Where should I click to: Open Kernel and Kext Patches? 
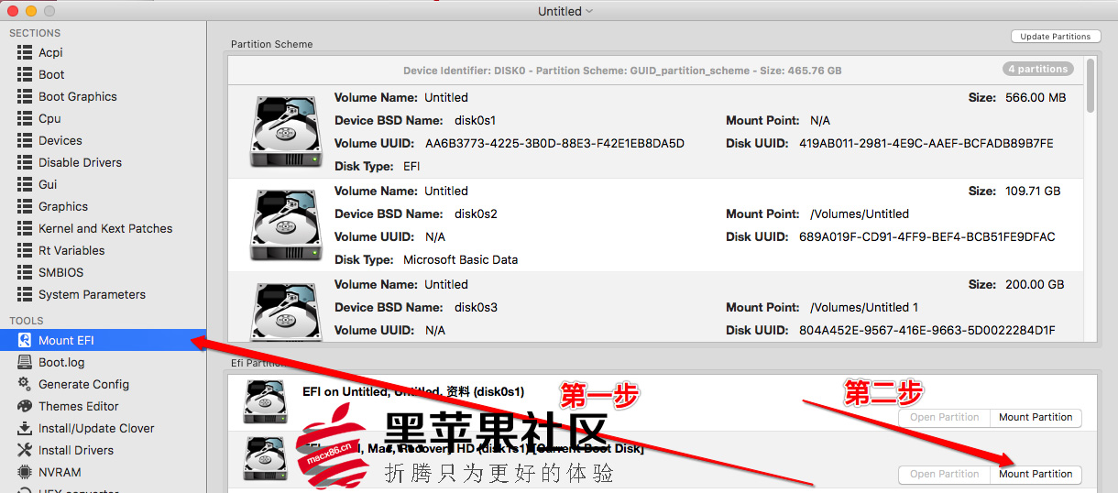coord(105,228)
